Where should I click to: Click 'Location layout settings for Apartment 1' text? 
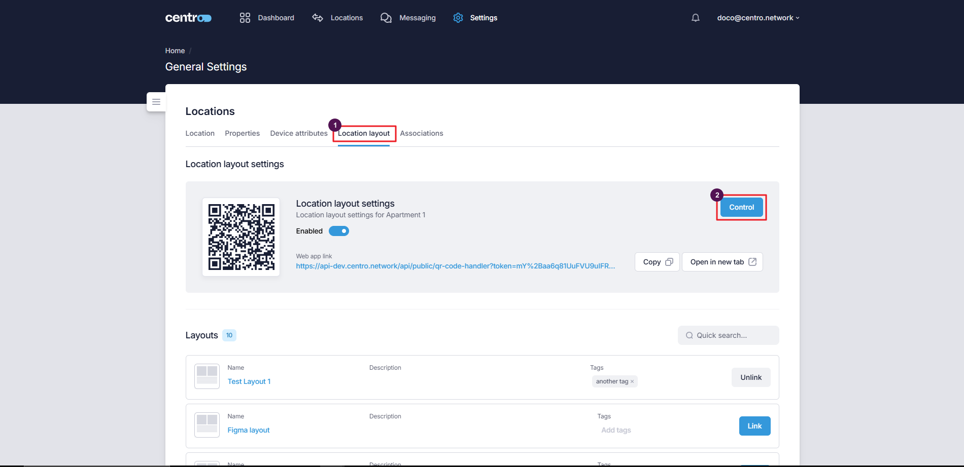click(361, 215)
